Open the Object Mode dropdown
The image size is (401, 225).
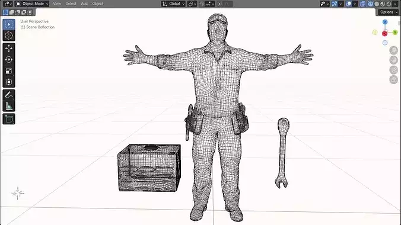point(32,4)
